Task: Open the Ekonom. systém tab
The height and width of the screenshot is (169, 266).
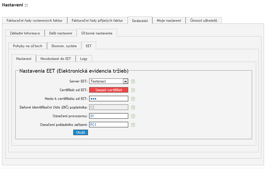Action: coord(64,46)
